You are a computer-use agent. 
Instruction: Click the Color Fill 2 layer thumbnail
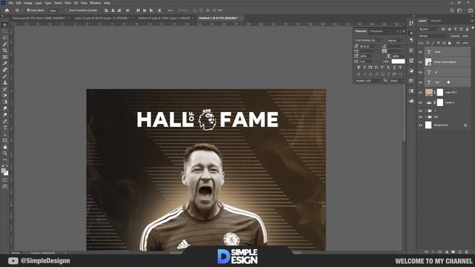point(429,92)
